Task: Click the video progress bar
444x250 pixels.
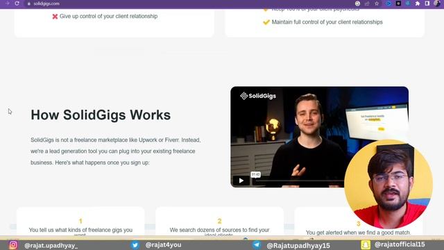Action: tap(299, 181)
